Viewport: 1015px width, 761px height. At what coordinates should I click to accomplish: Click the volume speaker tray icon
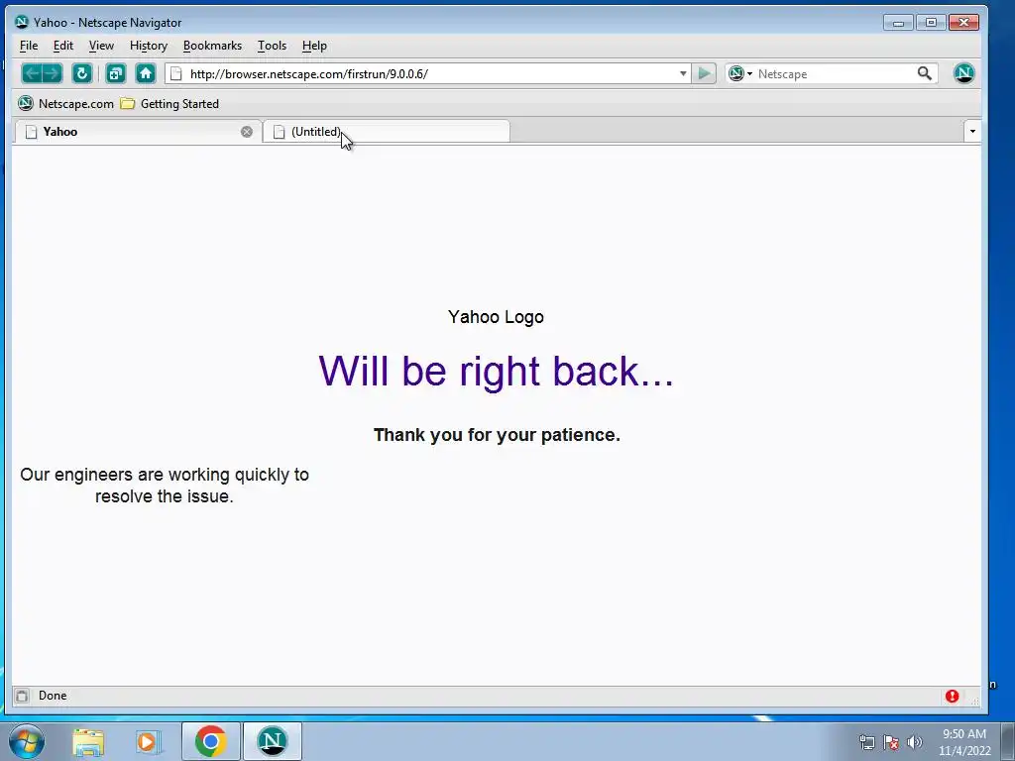coord(915,742)
